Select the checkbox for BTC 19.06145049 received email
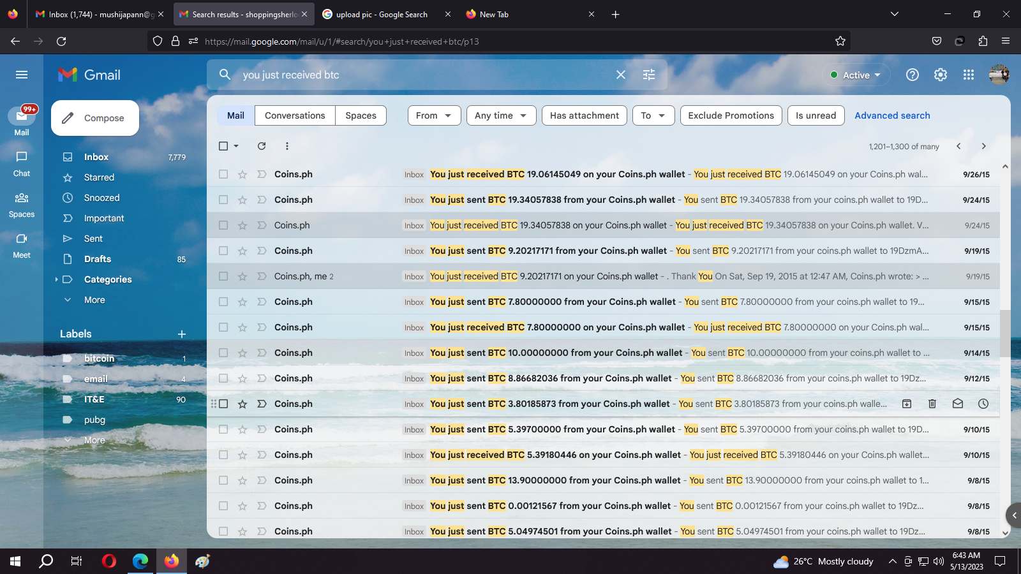This screenshot has width=1021, height=574. coord(223,174)
